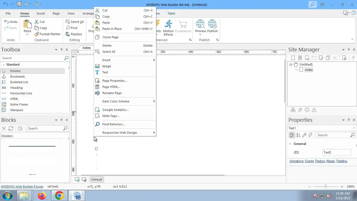Switch to the Page ribbon tab

56,13
